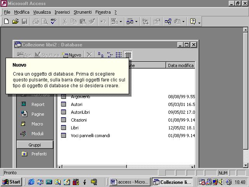
Task: Select the Libri table
Action: [70, 128]
